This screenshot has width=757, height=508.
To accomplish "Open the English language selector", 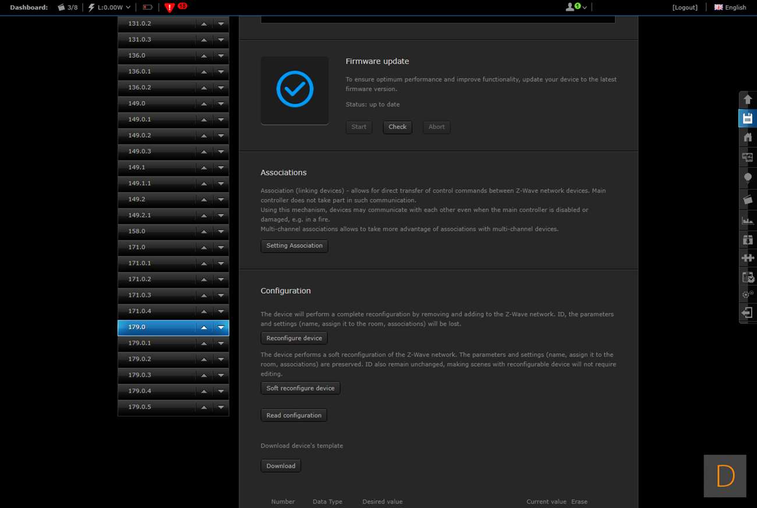I will (x=730, y=8).
